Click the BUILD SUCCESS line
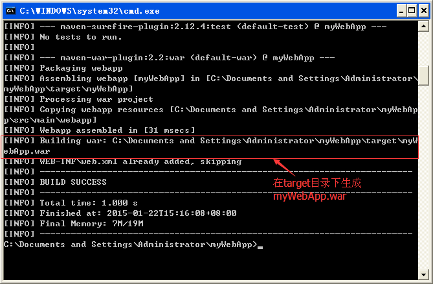The image size is (433, 284). click(55, 182)
